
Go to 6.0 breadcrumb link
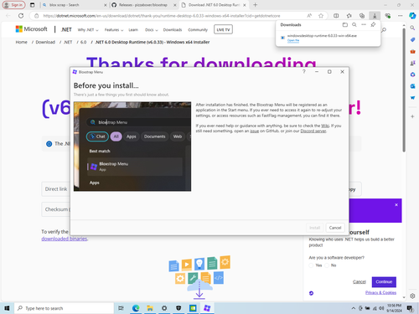pos(83,42)
